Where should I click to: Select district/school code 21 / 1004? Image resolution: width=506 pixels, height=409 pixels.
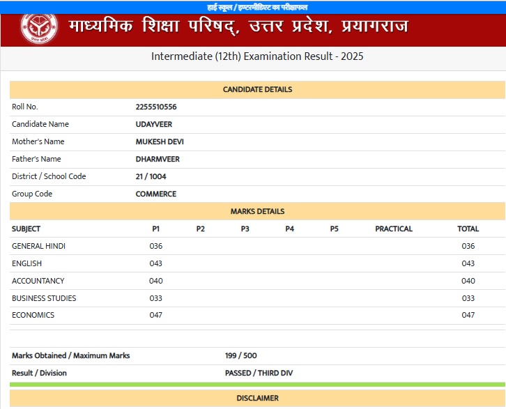151,176
